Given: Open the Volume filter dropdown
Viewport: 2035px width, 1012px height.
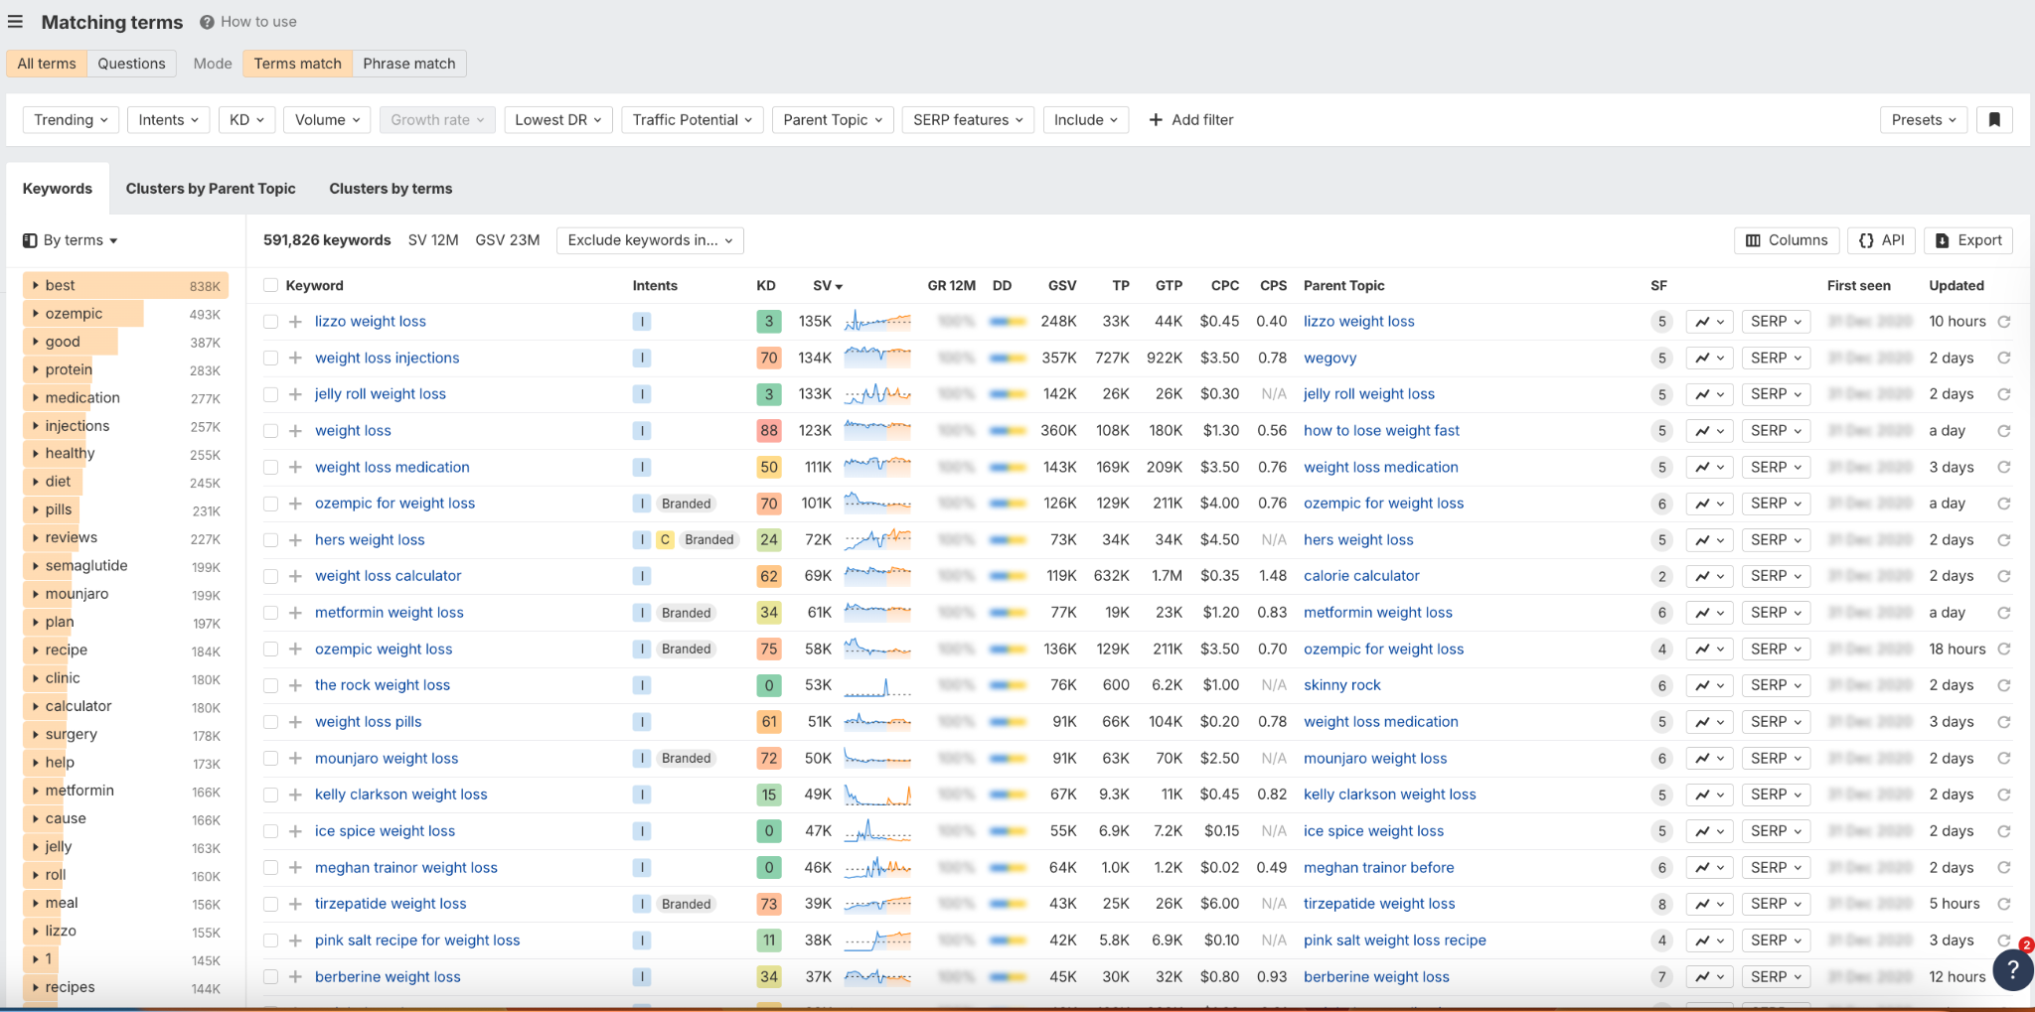Looking at the screenshot, I should (x=326, y=119).
